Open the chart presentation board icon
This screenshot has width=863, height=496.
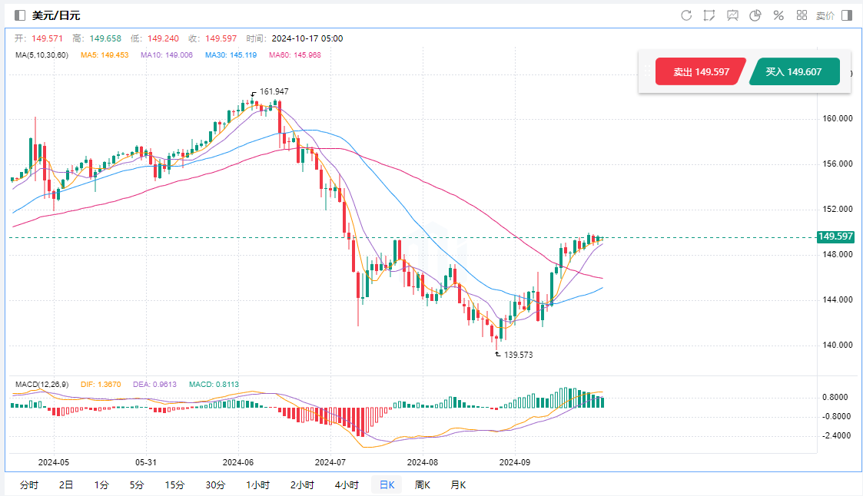[x=732, y=15]
